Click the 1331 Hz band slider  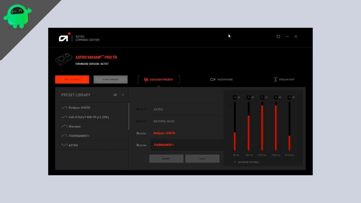click(262, 126)
